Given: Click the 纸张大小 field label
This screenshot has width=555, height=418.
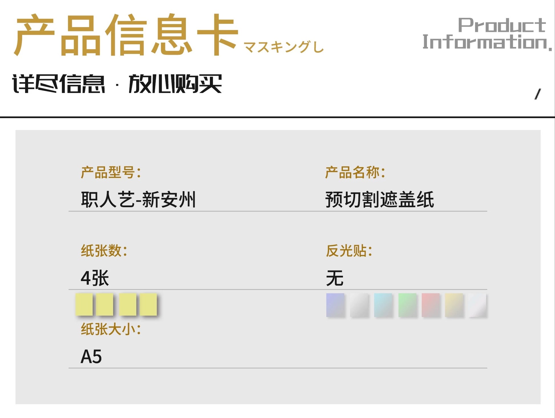Looking at the screenshot, I should pos(111,329).
